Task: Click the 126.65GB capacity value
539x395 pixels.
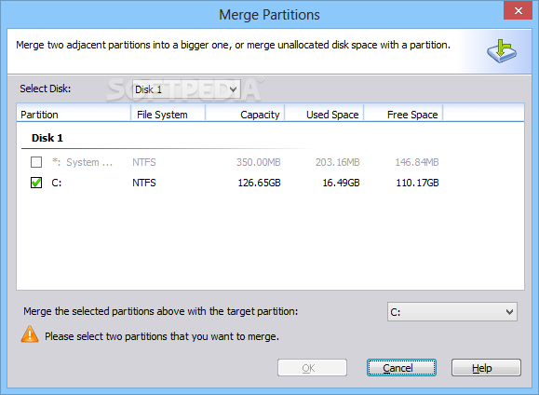Action: point(259,183)
